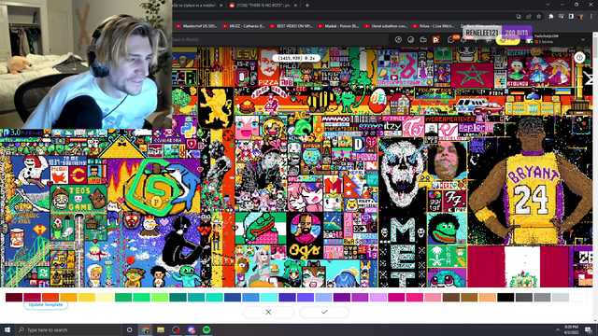The width and height of the screenshot is (598, 336).
Task: Open File Explorer from taskbar
Action: [161, 329]
